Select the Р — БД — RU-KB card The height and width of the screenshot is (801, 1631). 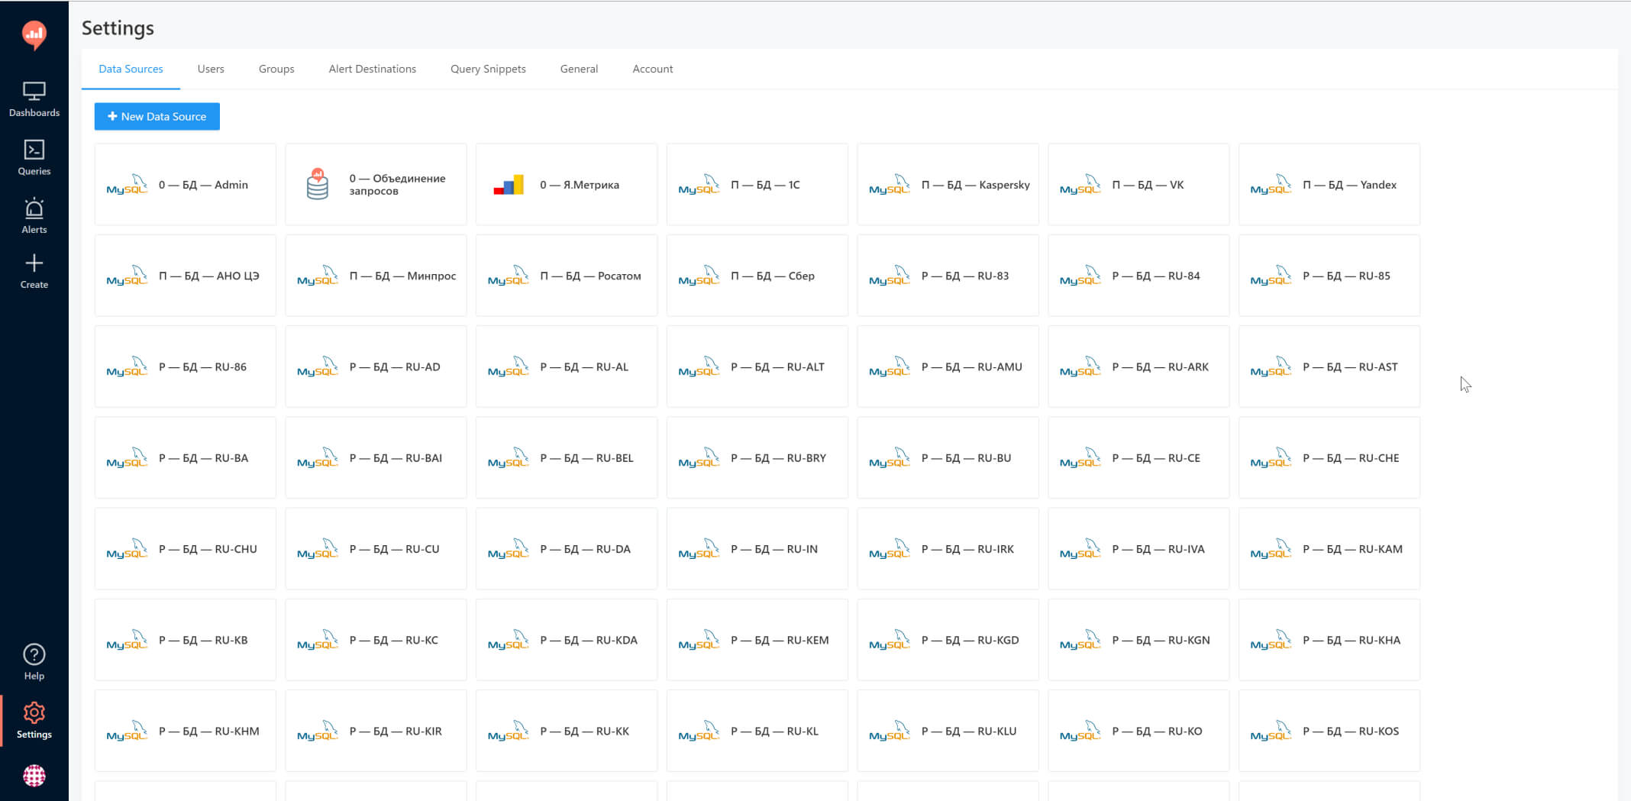(186, 640)
